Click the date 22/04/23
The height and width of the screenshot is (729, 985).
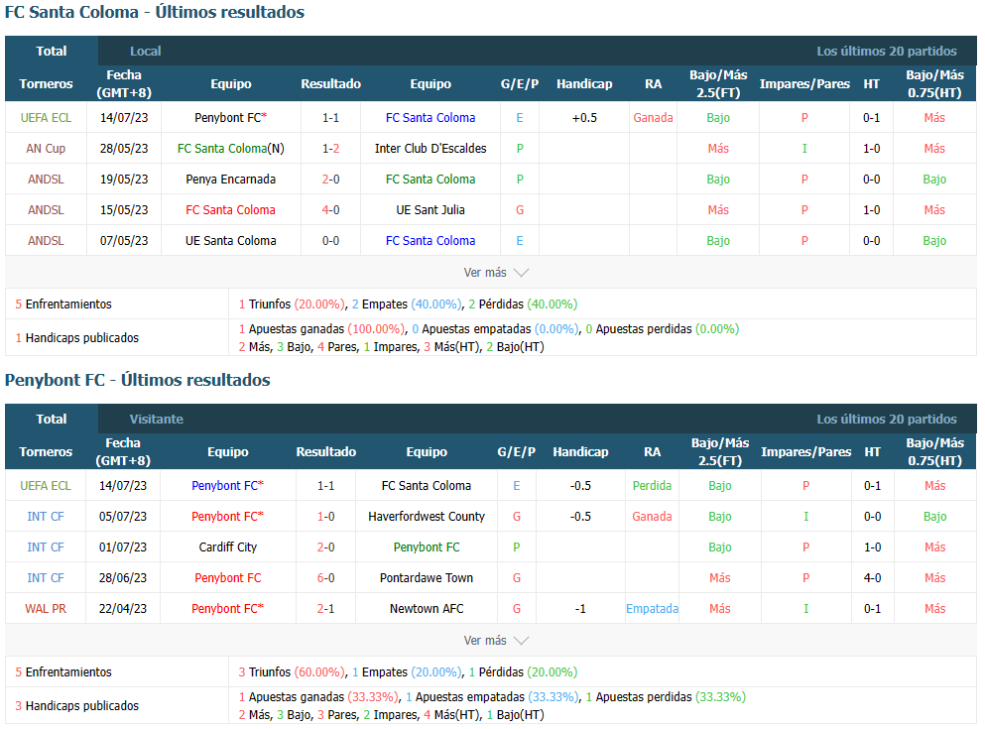click(122, 608)
